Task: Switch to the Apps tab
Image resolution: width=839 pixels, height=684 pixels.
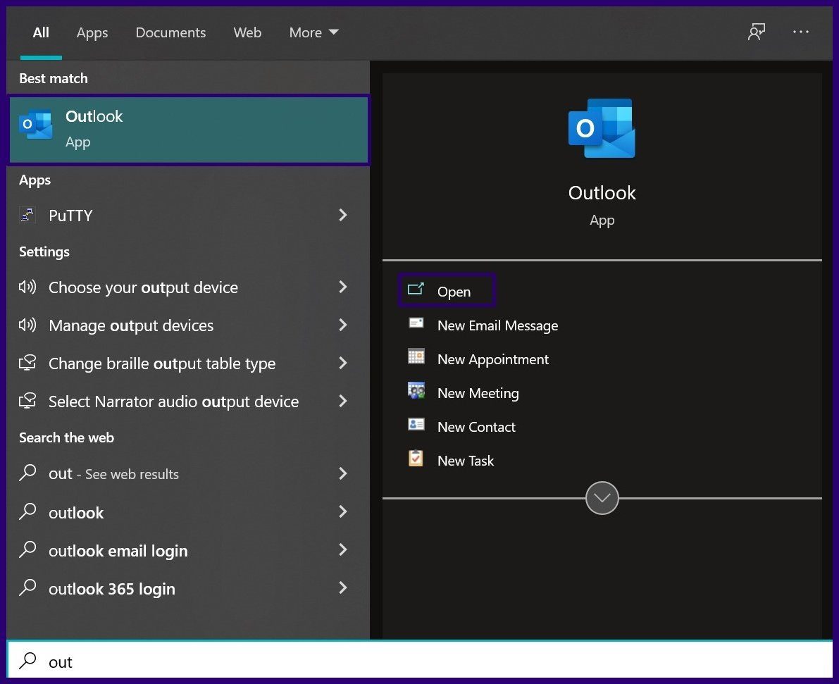Action: pyautogui.click(x=92, y=32)
